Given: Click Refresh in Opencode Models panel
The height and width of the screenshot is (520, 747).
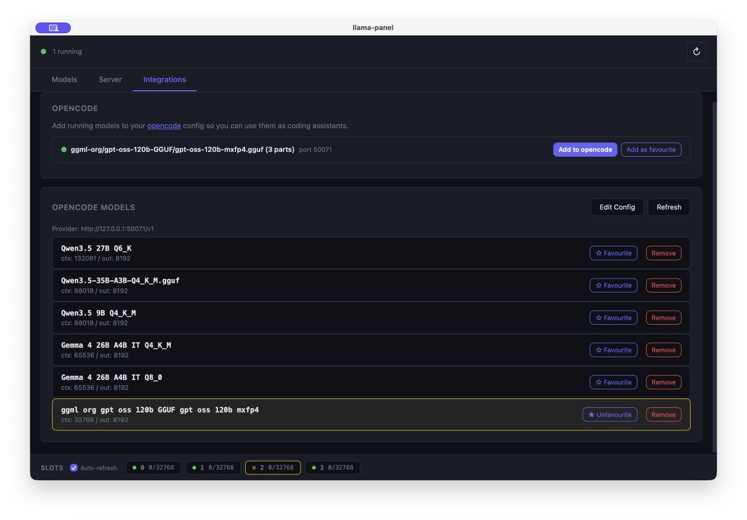Looking at the screenshot, I should point(669,207).
